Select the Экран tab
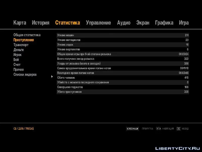This screenshot has height=152, width=202. (143, 23)
